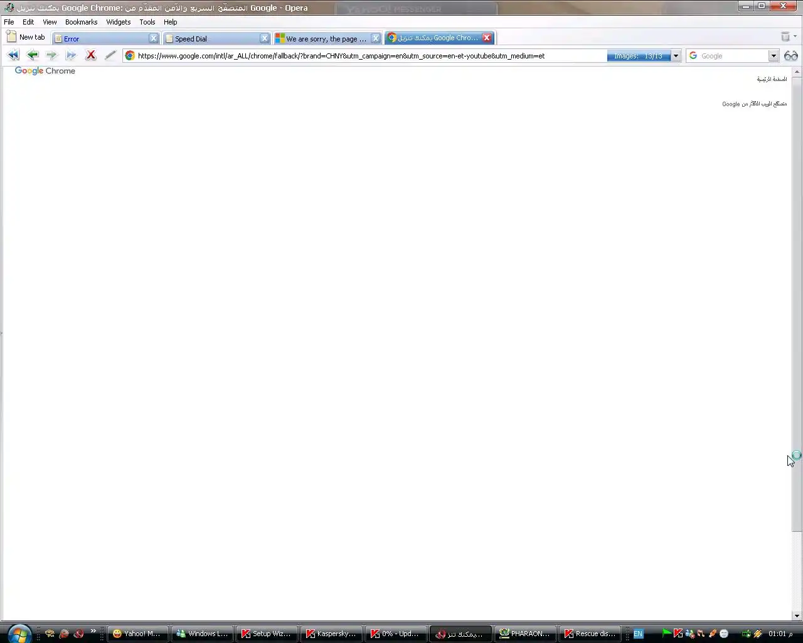Switch to the Speed Dial tab

[213, 38]
